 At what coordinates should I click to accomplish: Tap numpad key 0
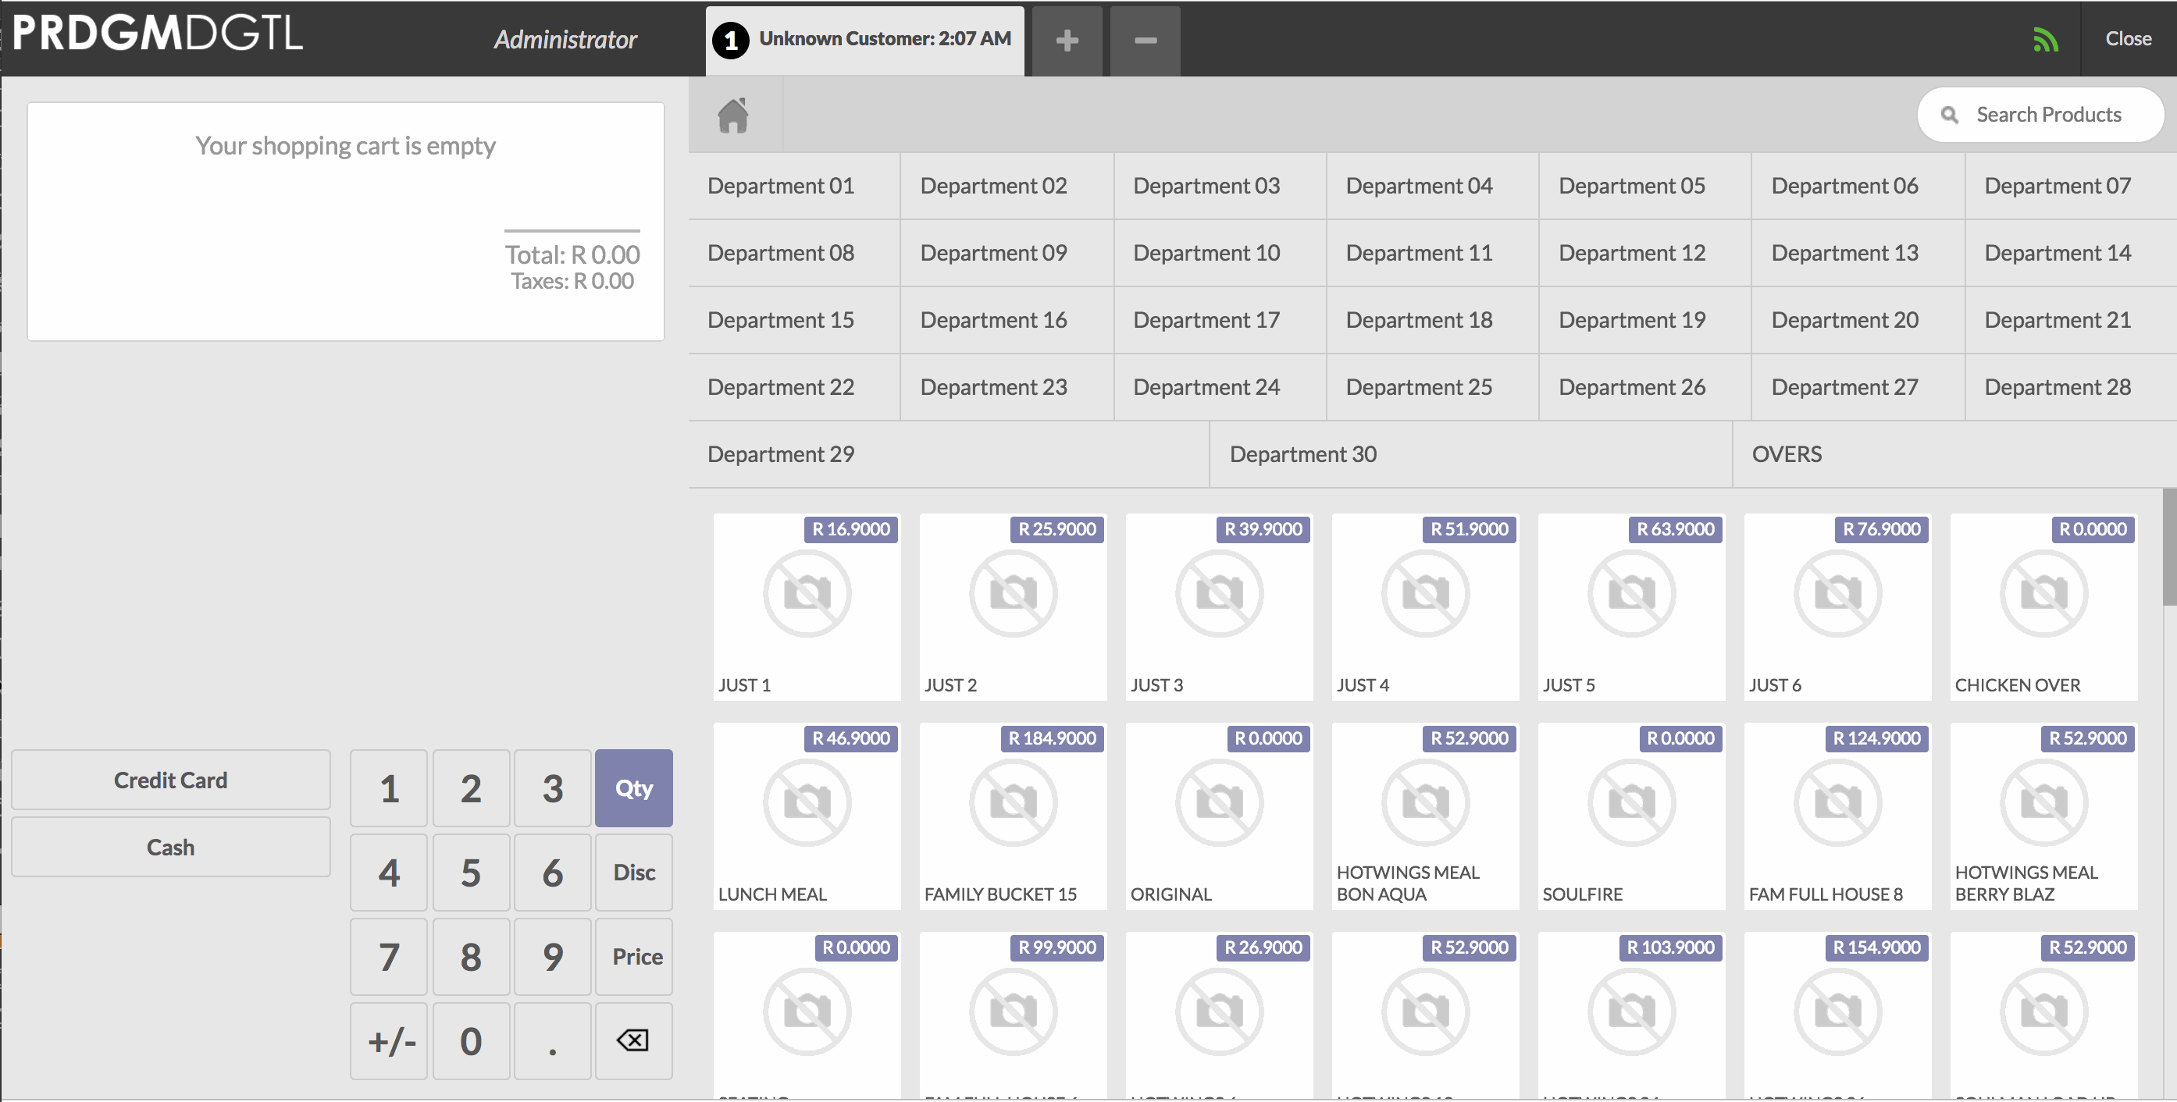pyautogui.click(x=471, y=1040)
